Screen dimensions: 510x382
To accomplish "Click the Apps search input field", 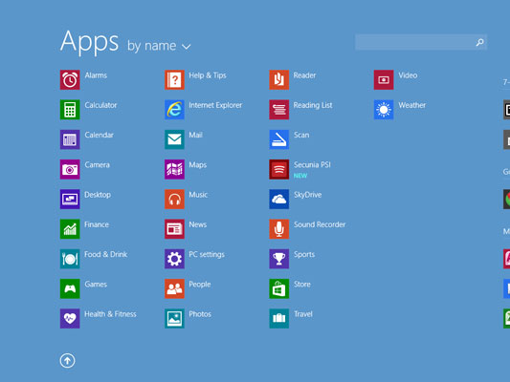I will (x=421, y=42).
